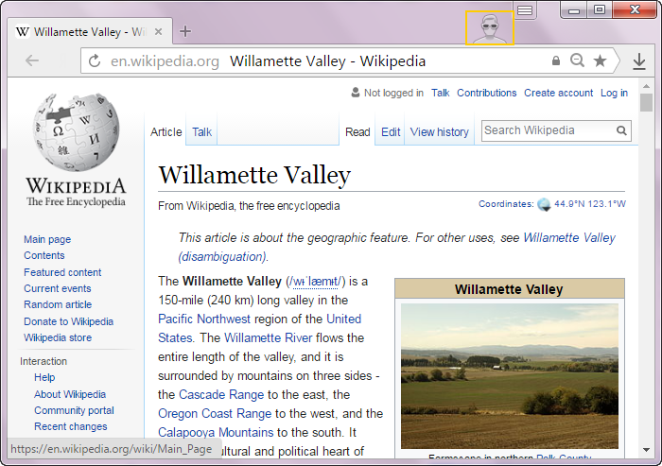Click the vertical scrollbar thumb
662x466 pixels.
pos(646,102)
